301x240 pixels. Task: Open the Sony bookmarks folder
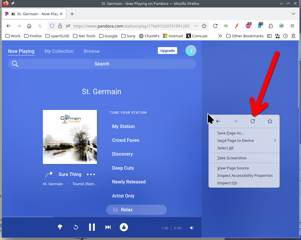pyautogui.click(x=128, y=36)
